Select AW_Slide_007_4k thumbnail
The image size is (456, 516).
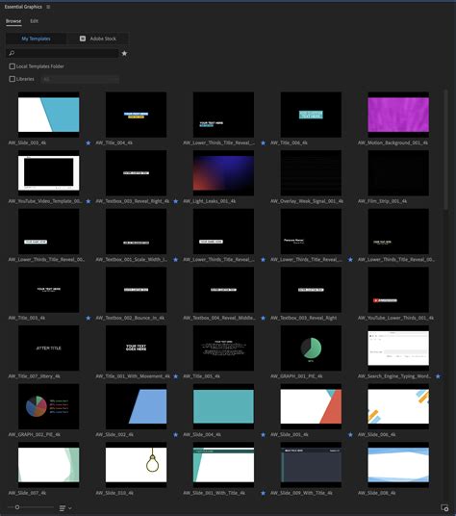(x=49, y=465)
